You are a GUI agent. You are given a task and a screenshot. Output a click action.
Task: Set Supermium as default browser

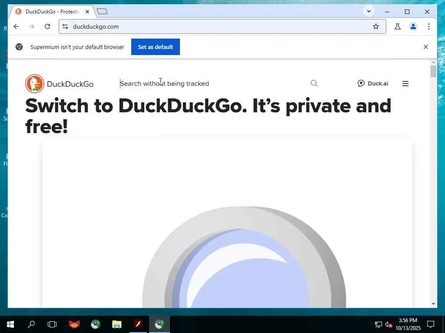coord(156,47)
